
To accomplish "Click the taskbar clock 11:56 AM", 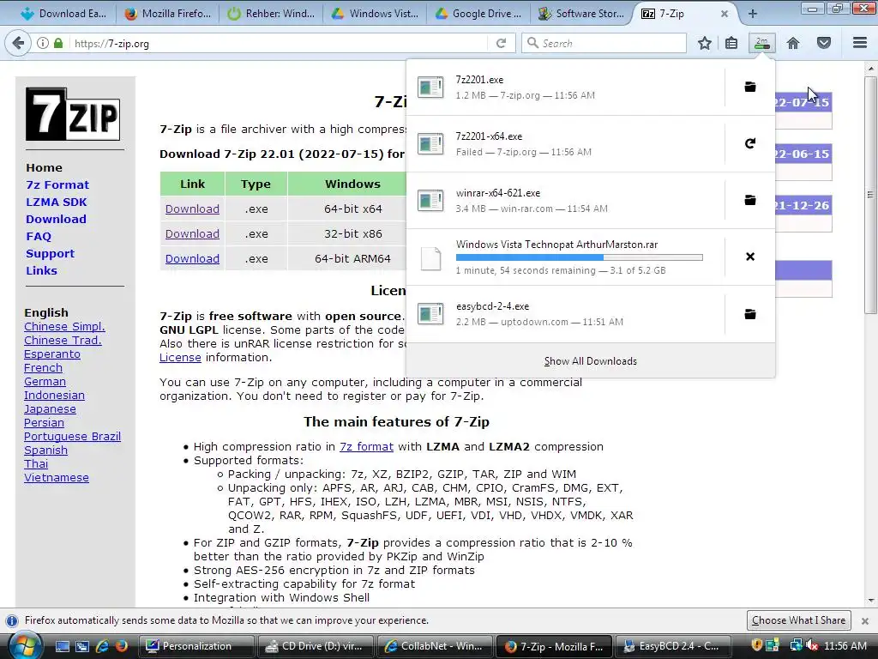I will click(845, 646).
